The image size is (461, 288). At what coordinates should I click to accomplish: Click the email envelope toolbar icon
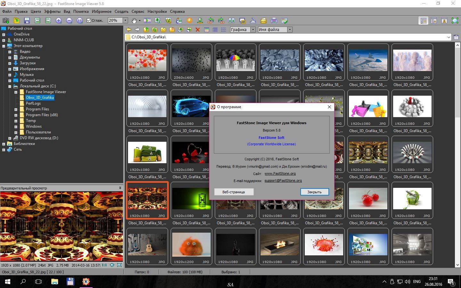pos(263,20)
